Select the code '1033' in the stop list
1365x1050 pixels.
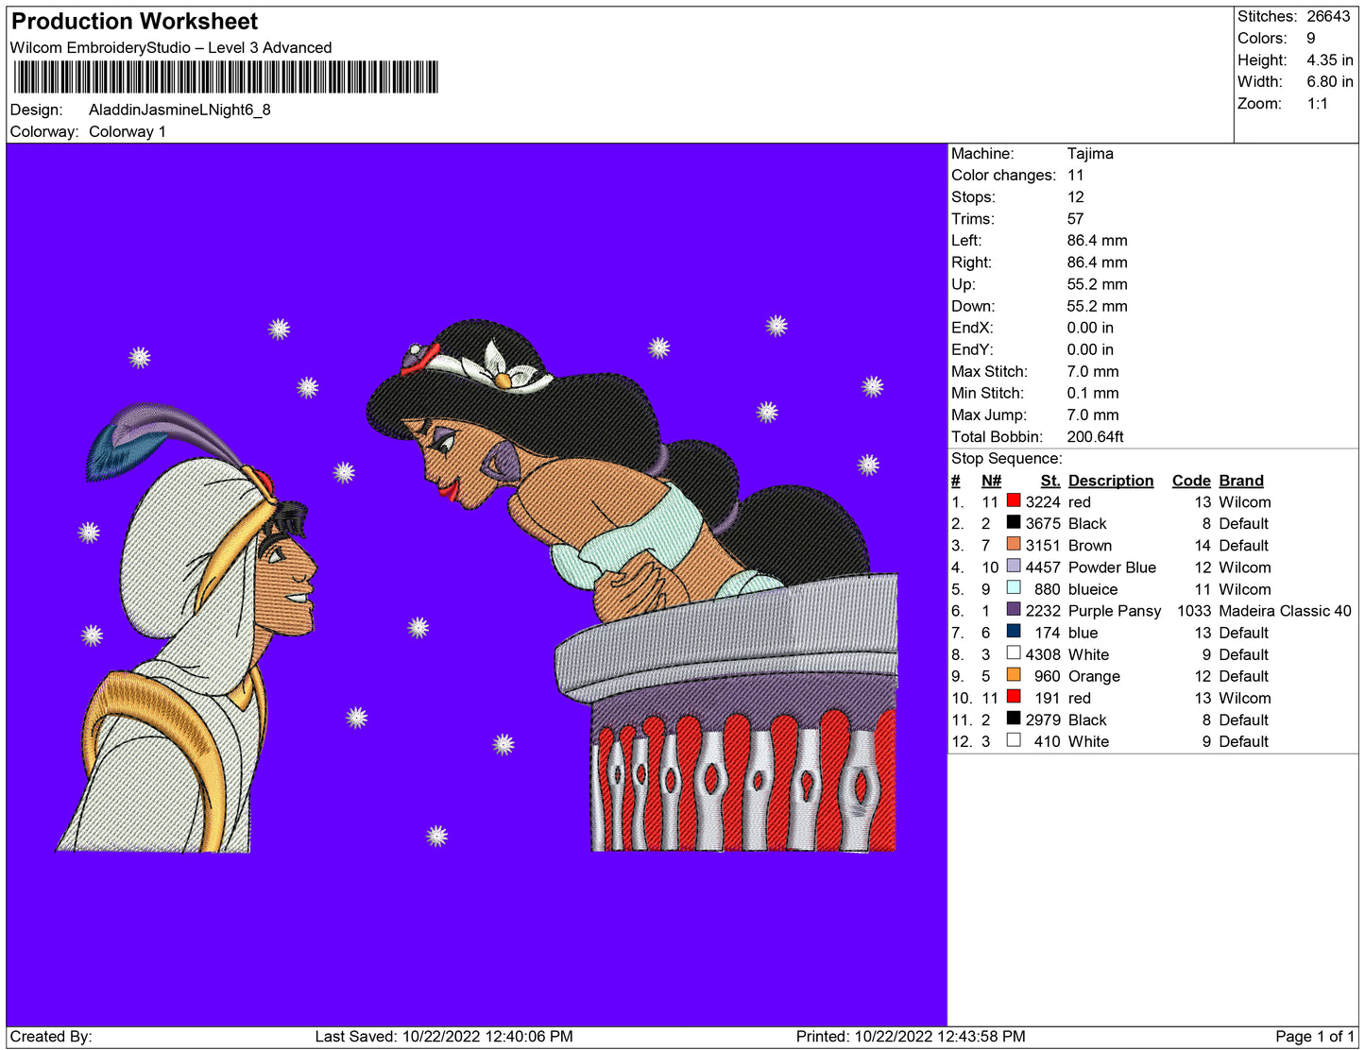[x=1194, y=610]
